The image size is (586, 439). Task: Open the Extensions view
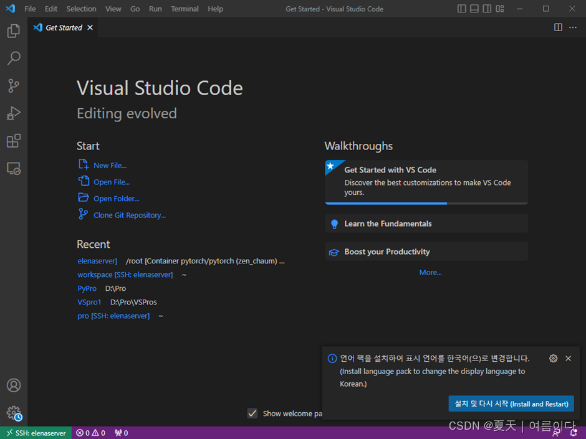click(x=14, y=141)
